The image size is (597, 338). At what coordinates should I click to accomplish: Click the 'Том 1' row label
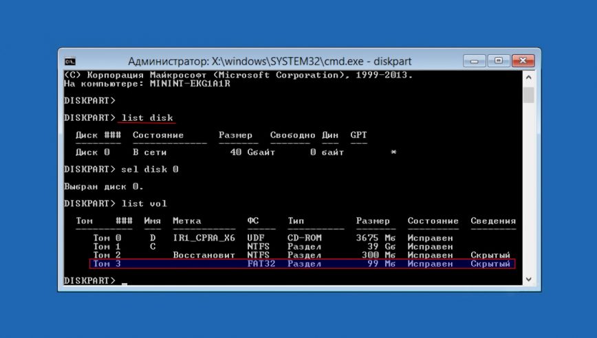pos(107,247)
